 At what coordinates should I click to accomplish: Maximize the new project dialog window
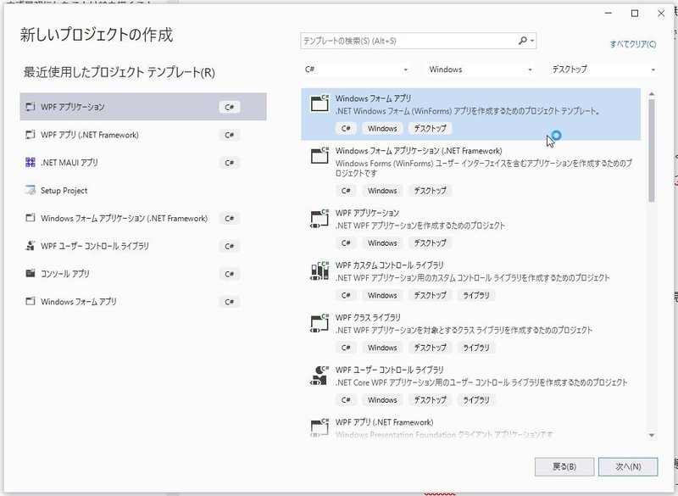coord(635,14)
